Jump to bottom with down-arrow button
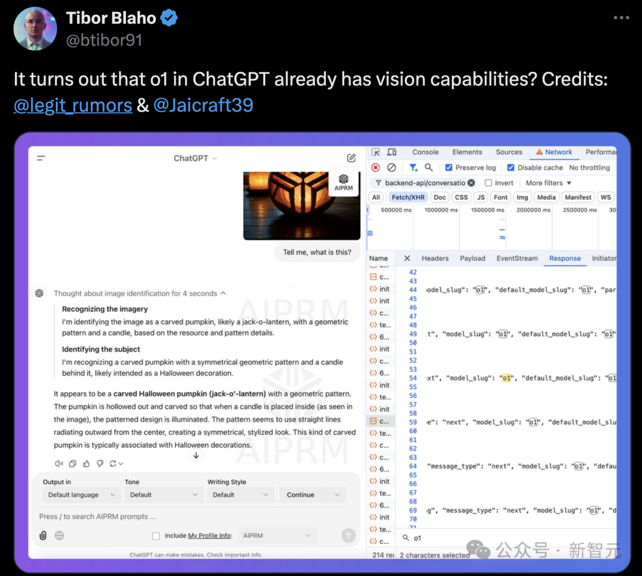 196,455
